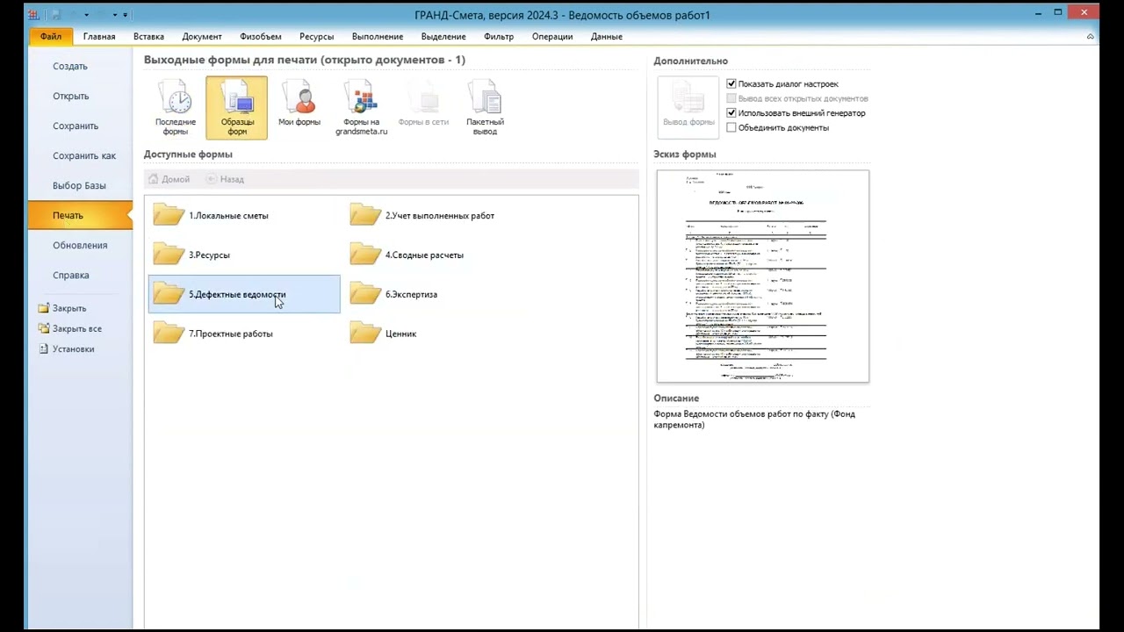Toggle Использовать внешний генератор checkbox

731,113
